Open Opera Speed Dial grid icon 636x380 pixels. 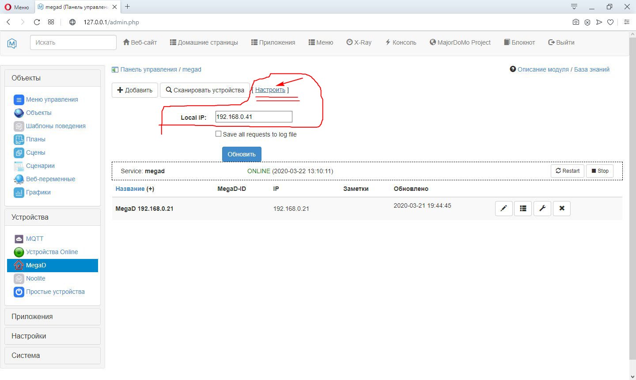(51, 22)
